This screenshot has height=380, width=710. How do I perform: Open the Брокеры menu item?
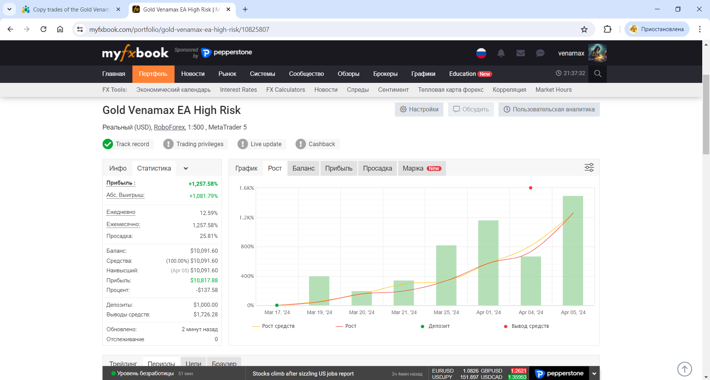pos(385,74)
